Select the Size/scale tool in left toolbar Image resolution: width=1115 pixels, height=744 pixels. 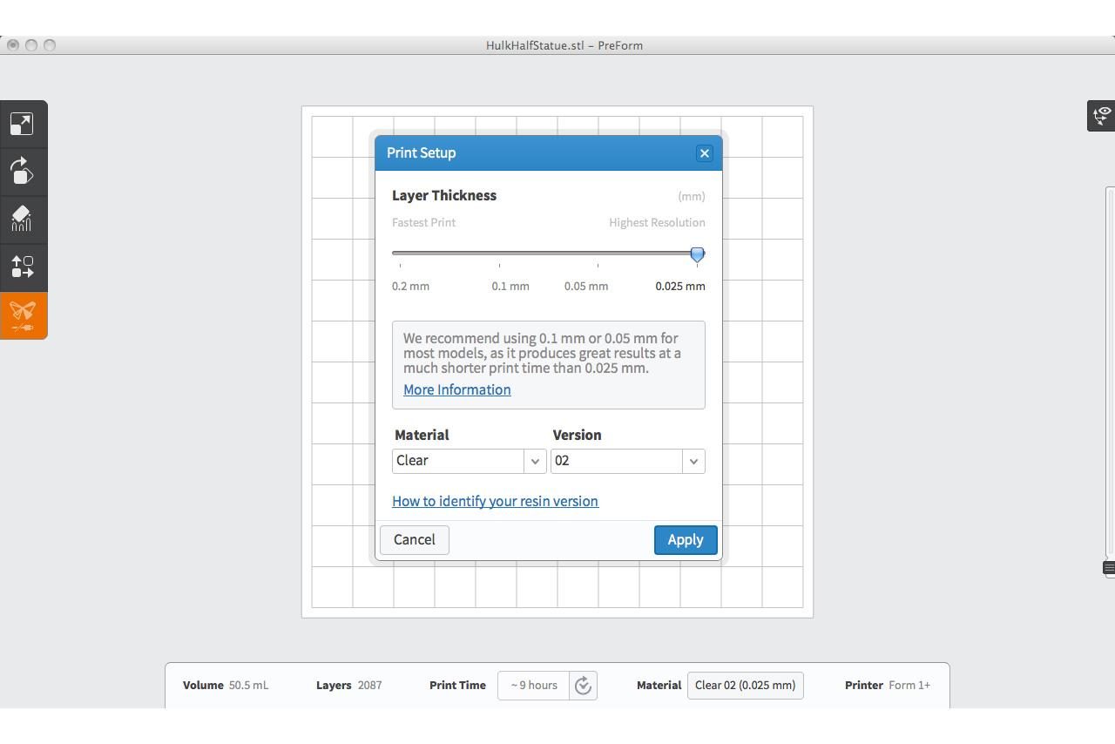[x=22, y=124]
